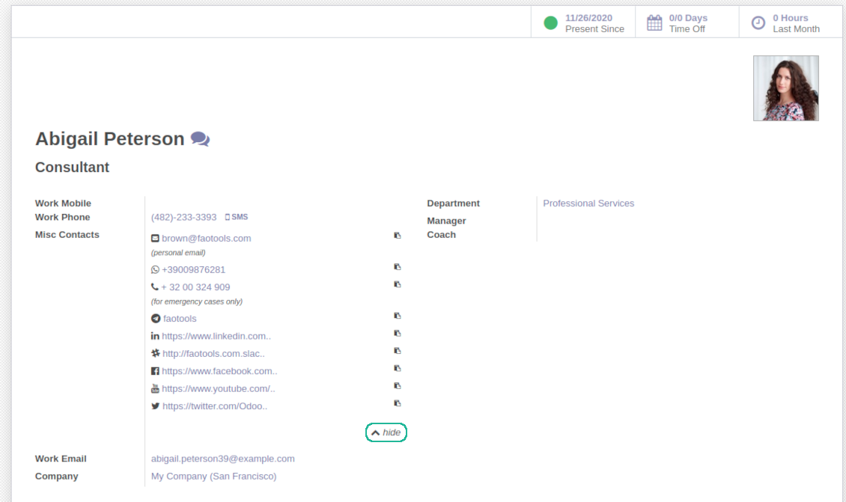The width and height of the screenshot is (846, 502).
Task: Open the Present Since attendance stat
Action: point(584,23)
